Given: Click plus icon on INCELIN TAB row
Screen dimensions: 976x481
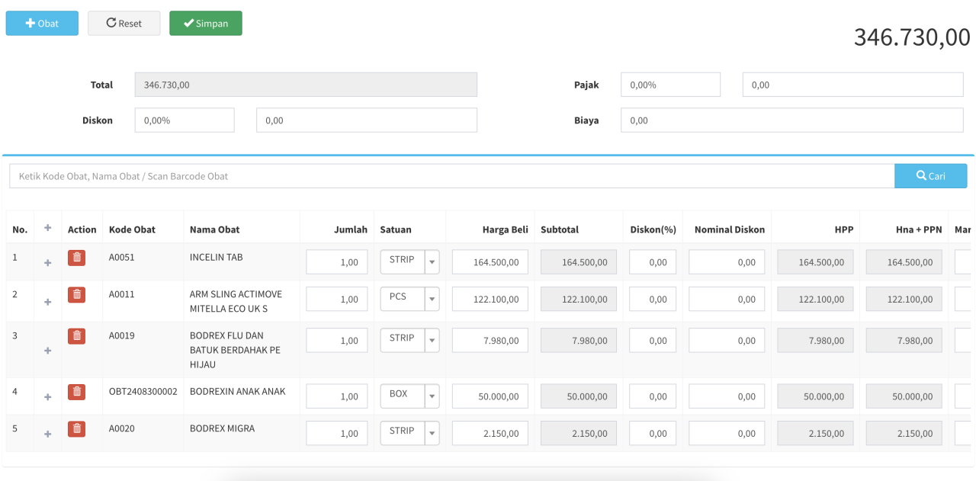Looking at the screenshot, I should (x=47, y=263).
